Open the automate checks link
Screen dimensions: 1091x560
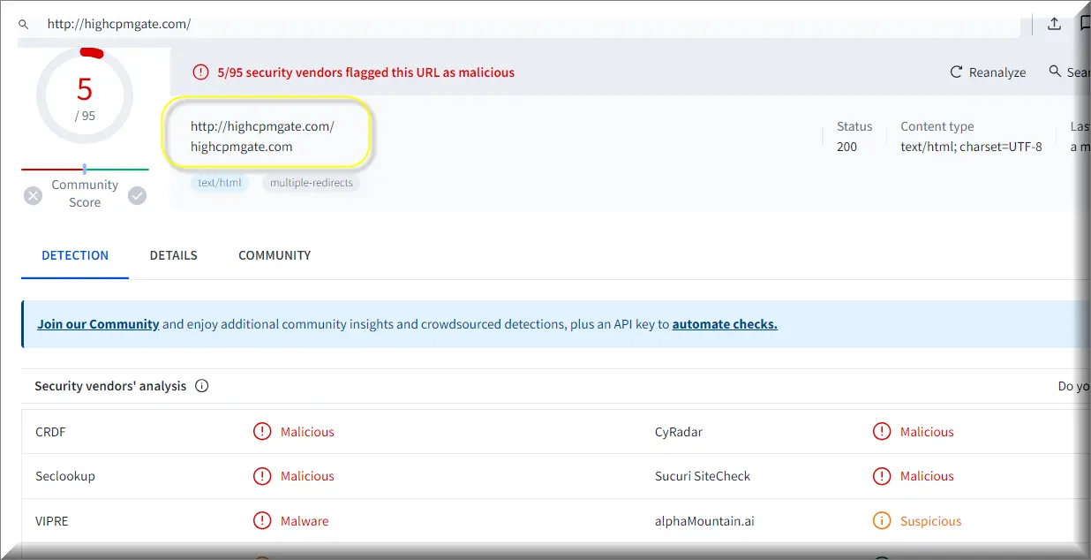coord(725,324)
